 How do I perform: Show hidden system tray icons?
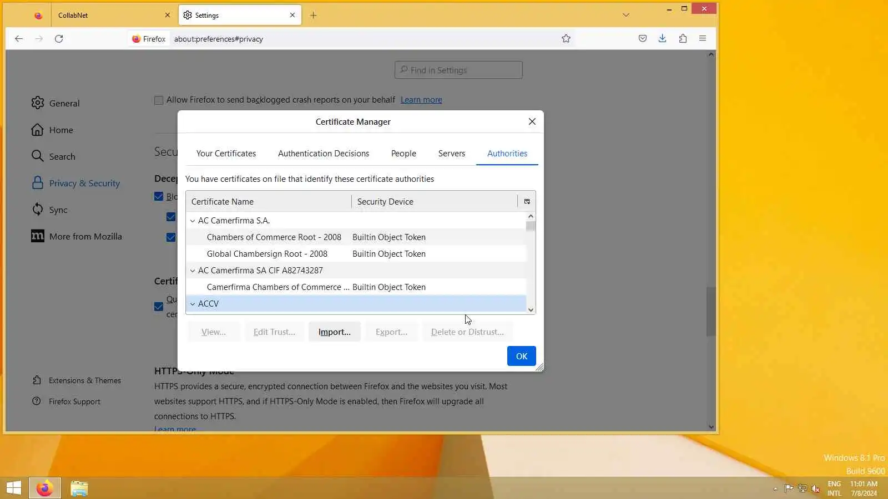click(775, 489)
